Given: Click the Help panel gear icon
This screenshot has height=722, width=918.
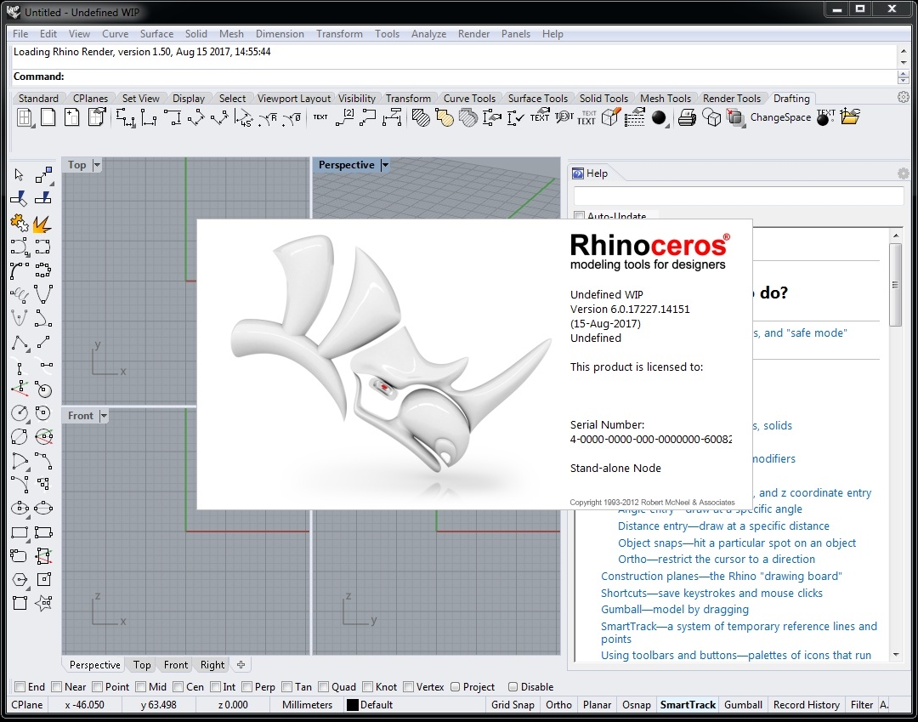Looking at the screenshot, I should (x=903, y=173).
